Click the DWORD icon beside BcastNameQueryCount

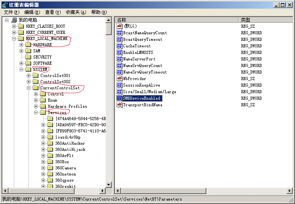point(119,33)
